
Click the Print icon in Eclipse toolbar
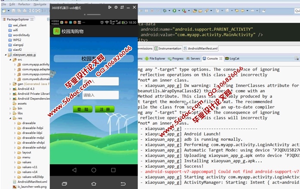point(24,11)
